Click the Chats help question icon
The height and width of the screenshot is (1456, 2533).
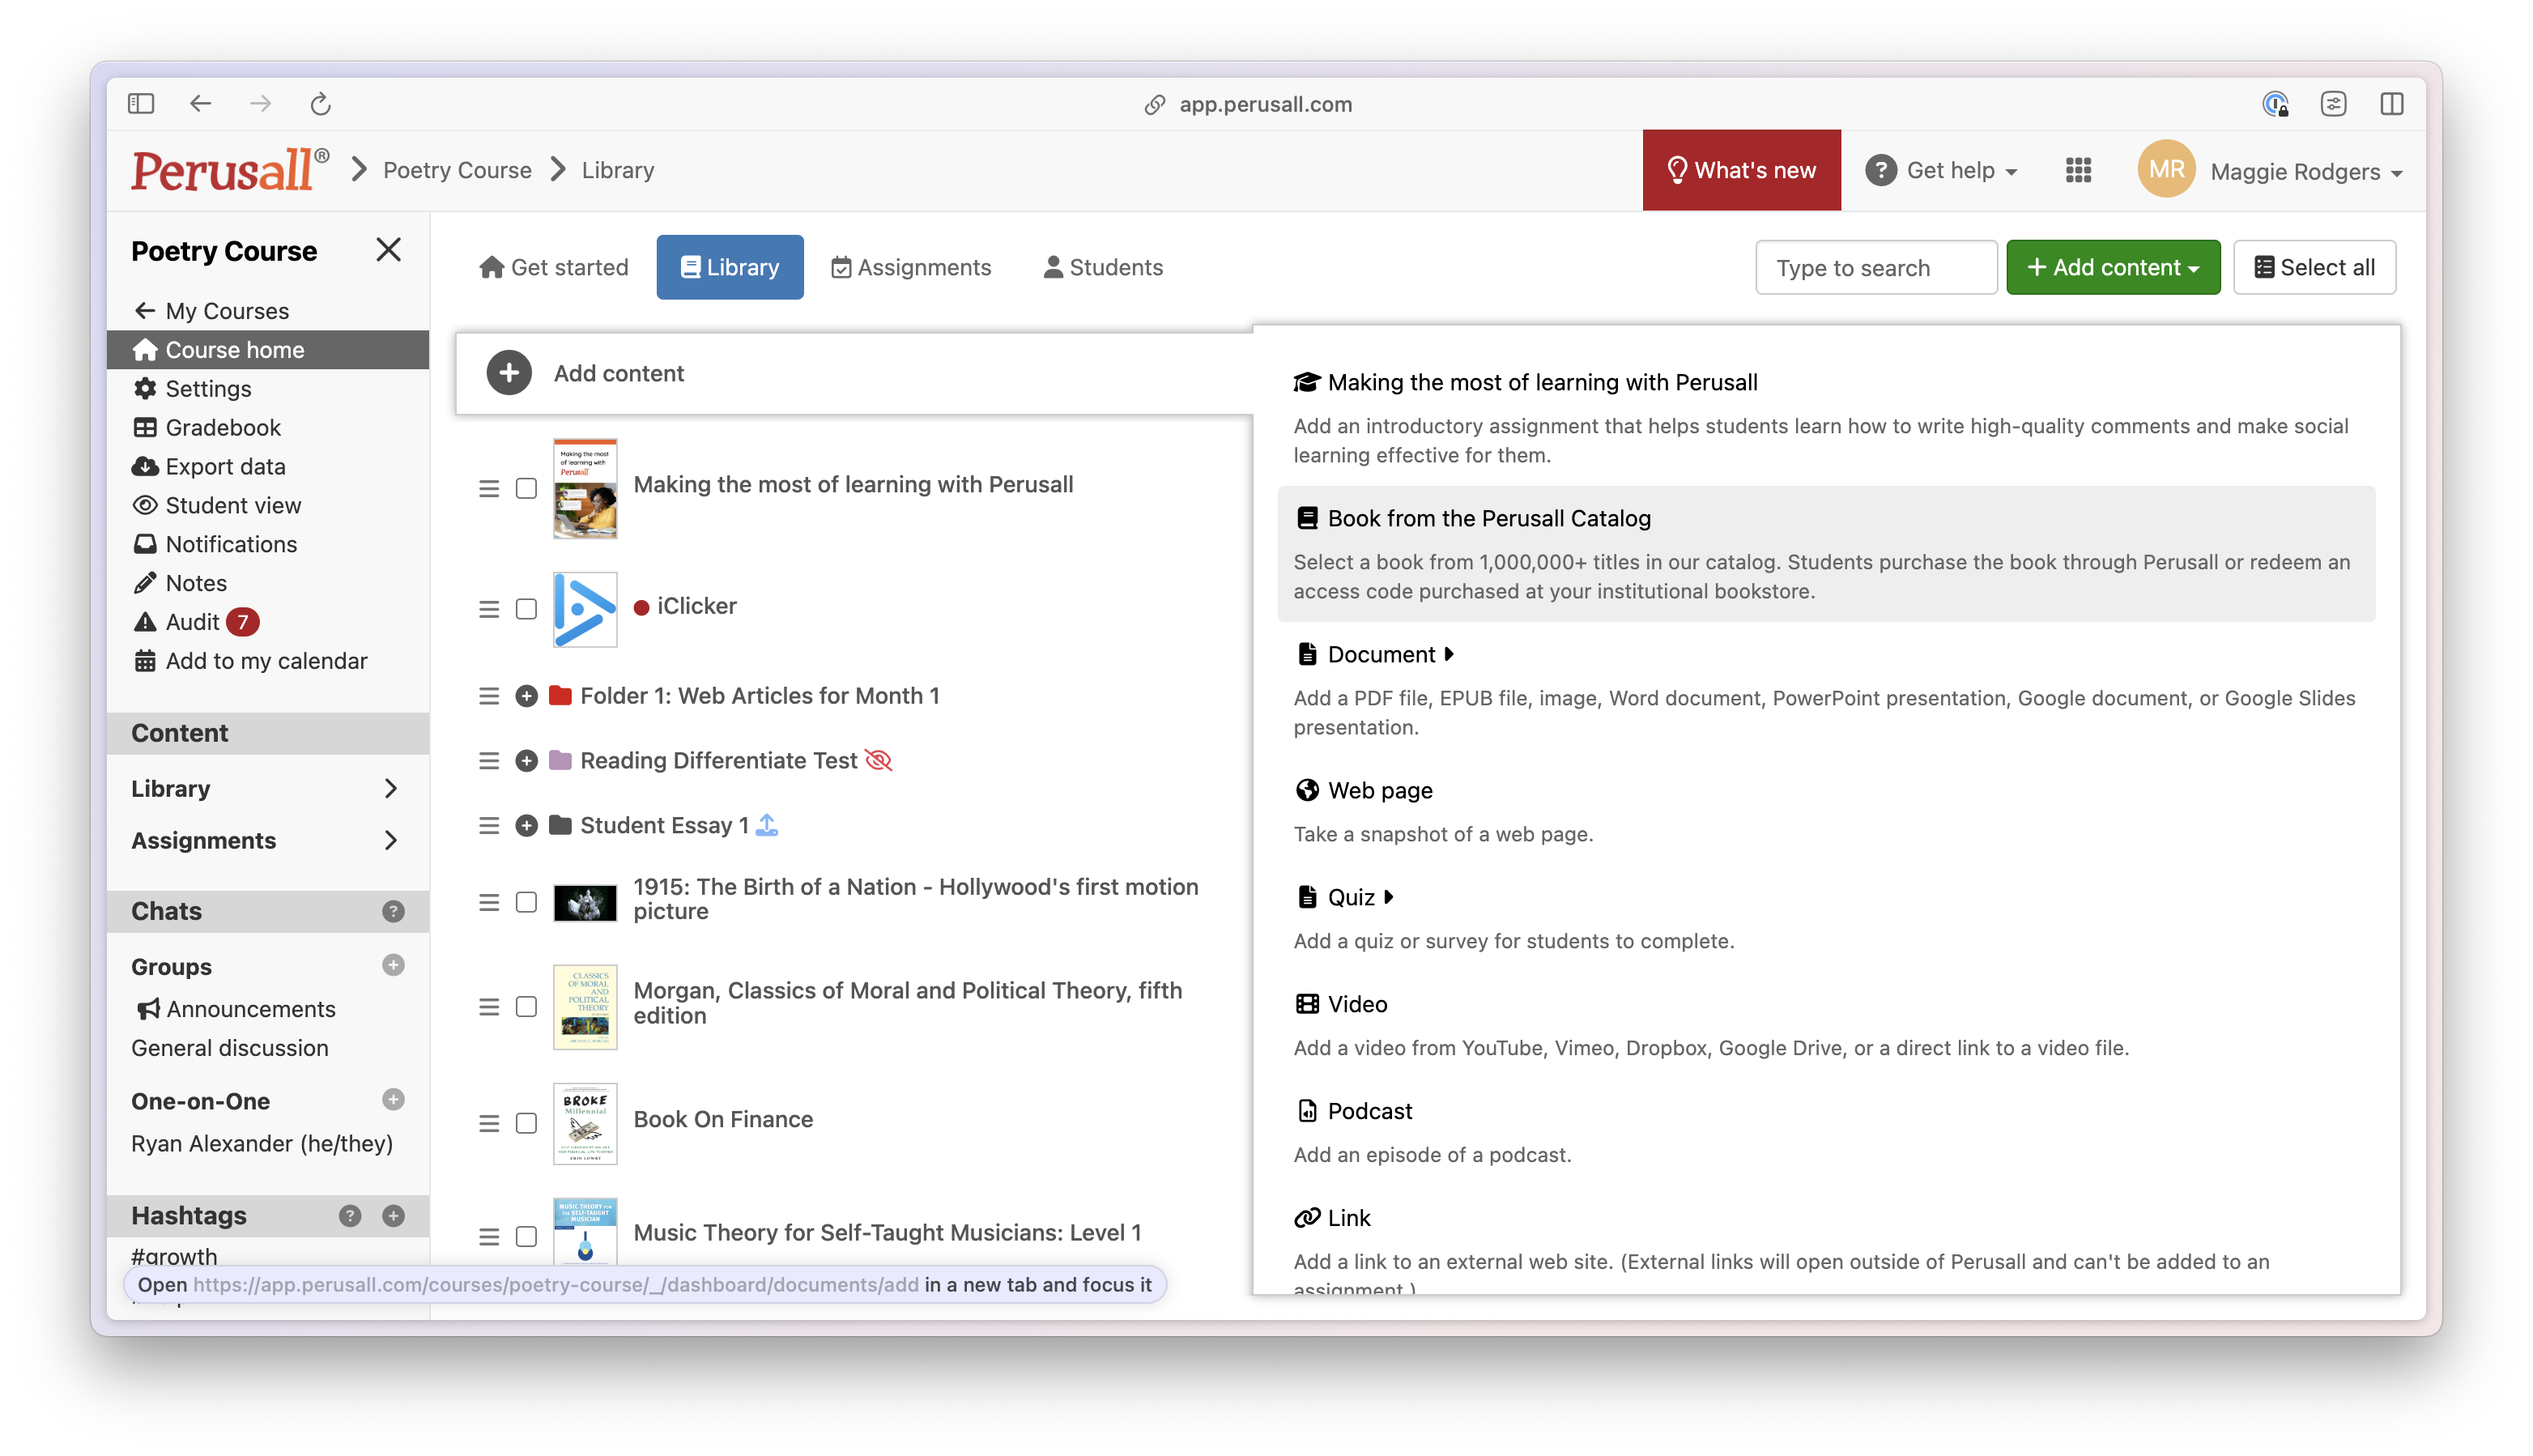pos(393,911)
